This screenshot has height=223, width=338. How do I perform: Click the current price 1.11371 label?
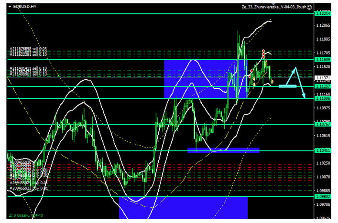[323, 77]
